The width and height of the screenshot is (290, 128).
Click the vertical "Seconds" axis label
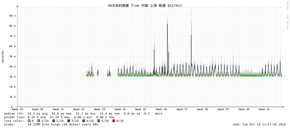(x=3, y=57)
